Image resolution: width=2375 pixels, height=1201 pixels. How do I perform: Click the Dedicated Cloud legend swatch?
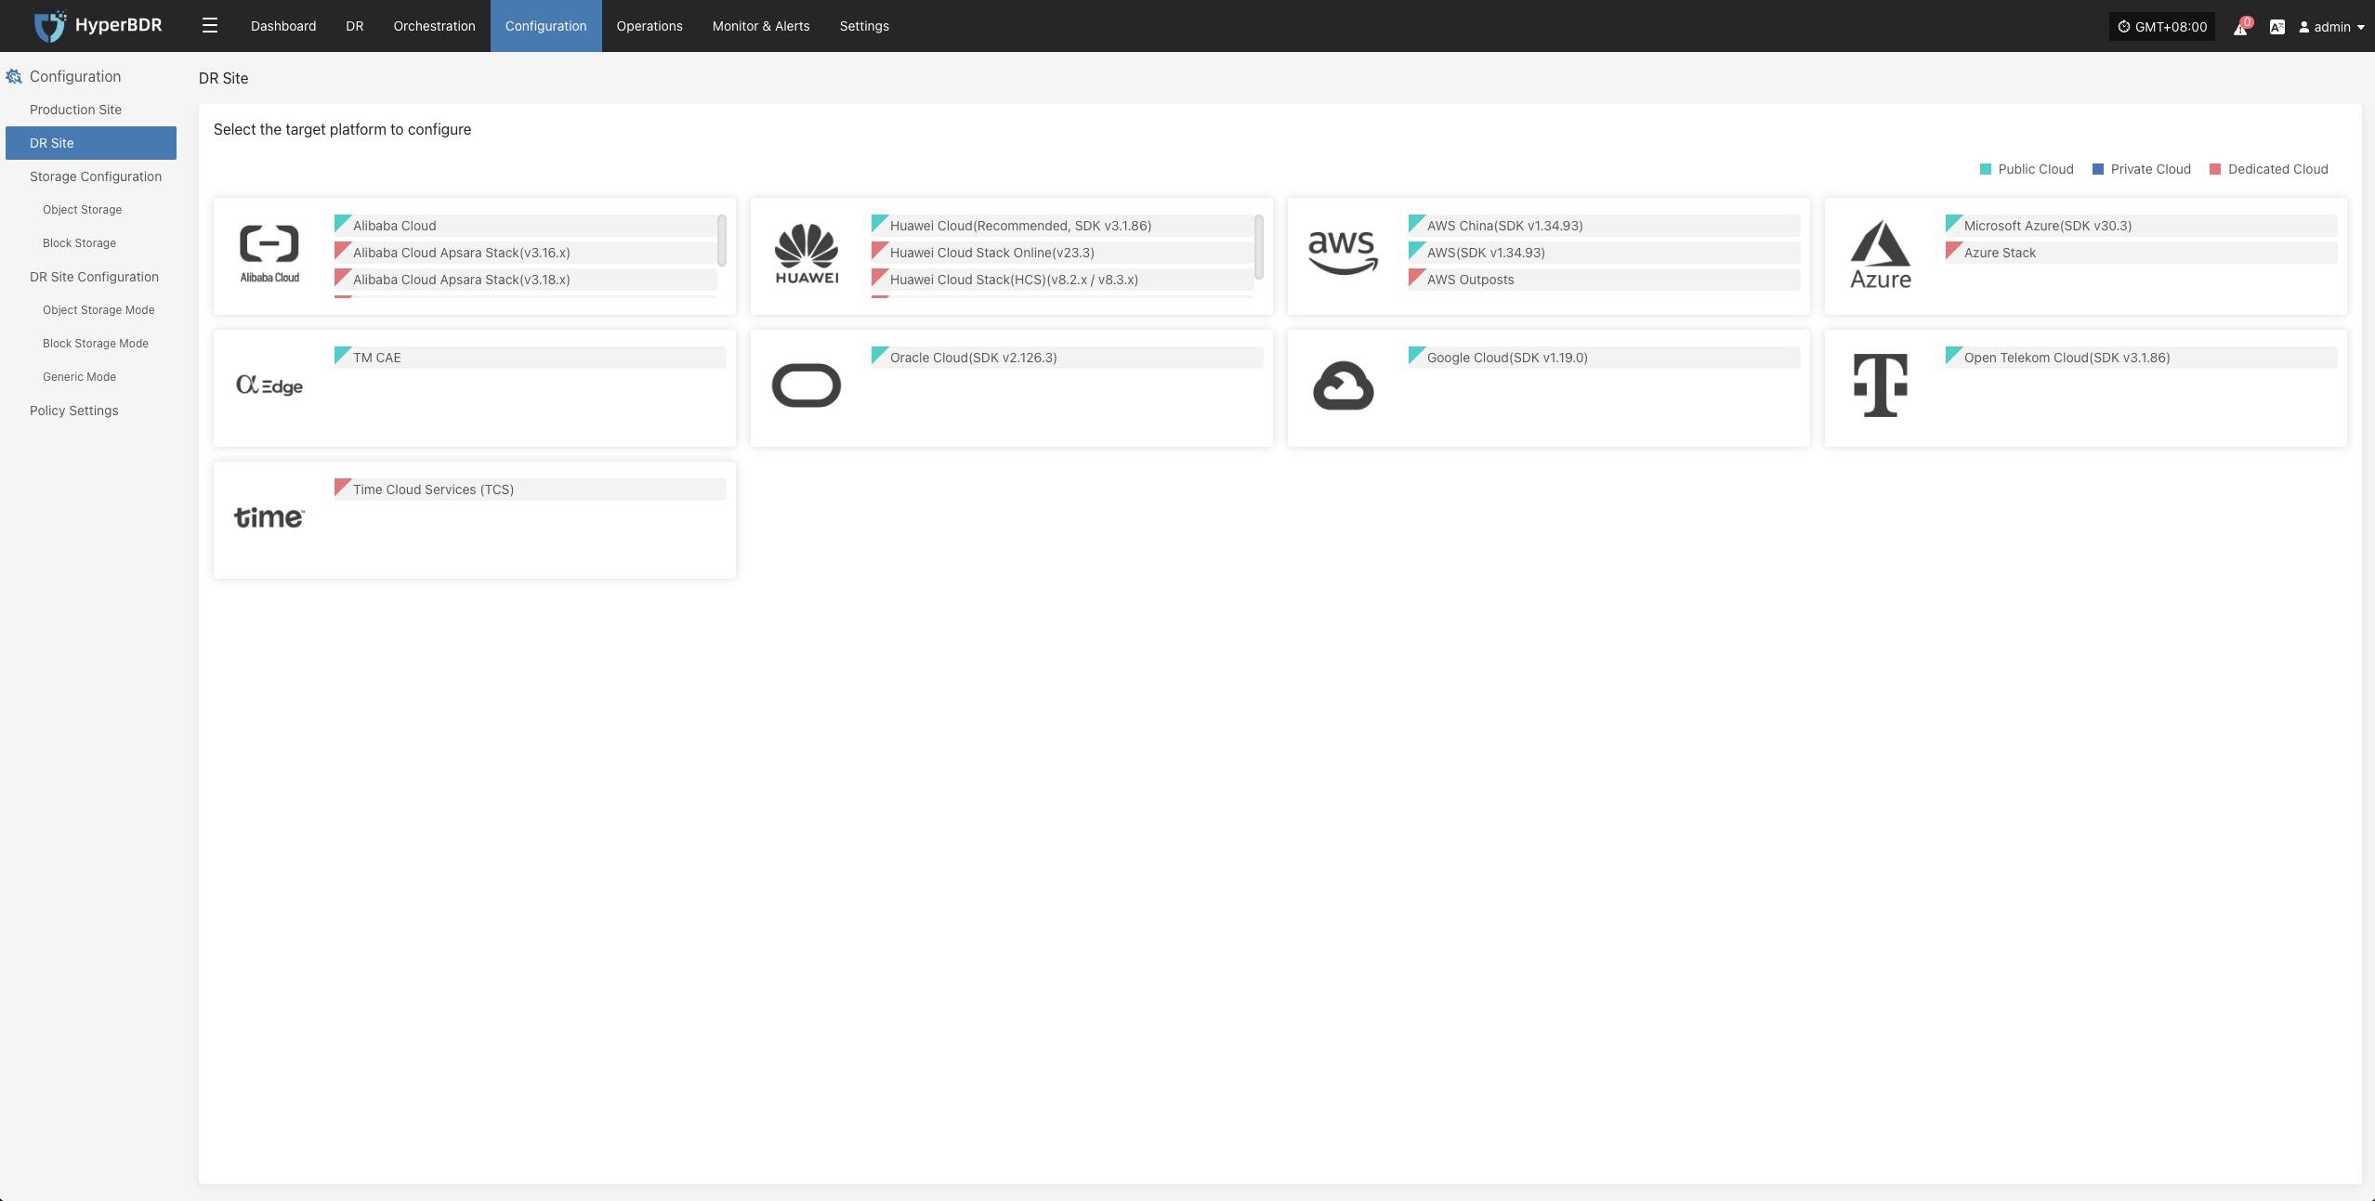click(2215, 169)
